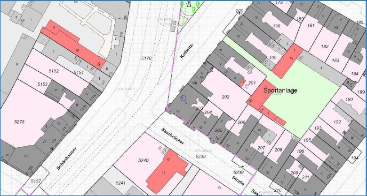Click parcel 5241 label

pyautogui.click(x=121, y=183)
